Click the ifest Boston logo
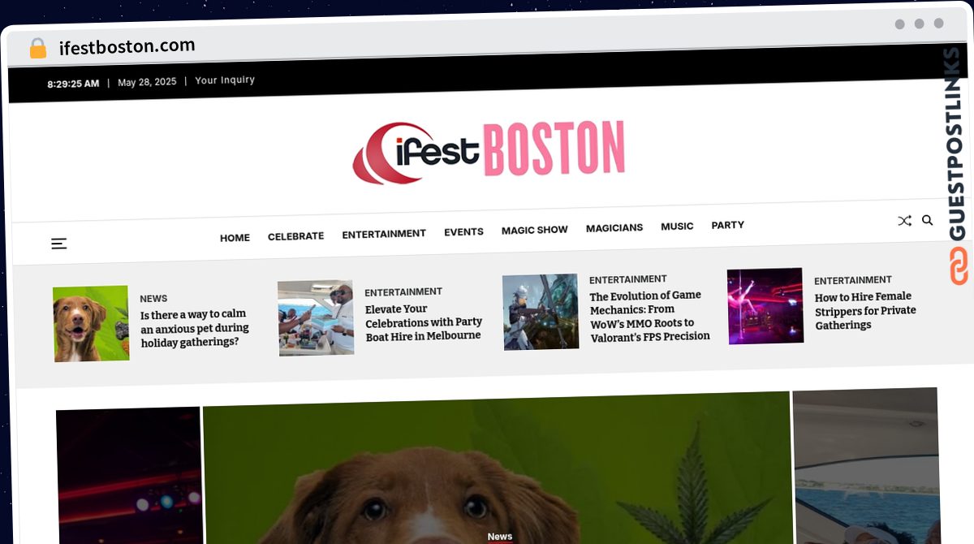This screenshot has width=974, height=544. pyautogui.click(x=489, y=151)
